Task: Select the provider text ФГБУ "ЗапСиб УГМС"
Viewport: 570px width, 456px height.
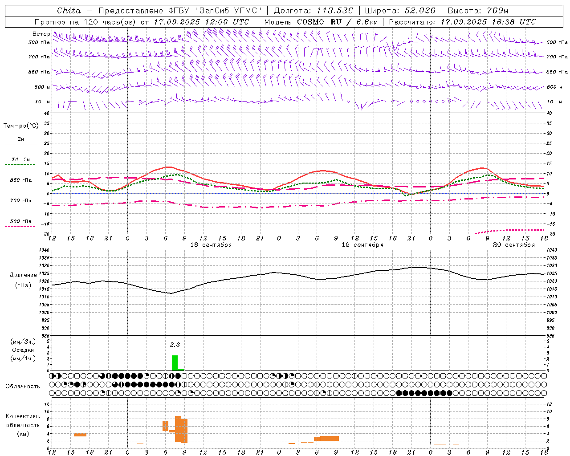Action: click(x=215, y=11)
